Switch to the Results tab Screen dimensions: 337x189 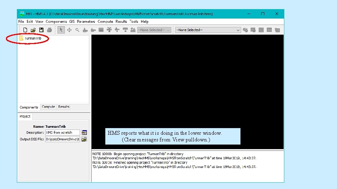64,107
